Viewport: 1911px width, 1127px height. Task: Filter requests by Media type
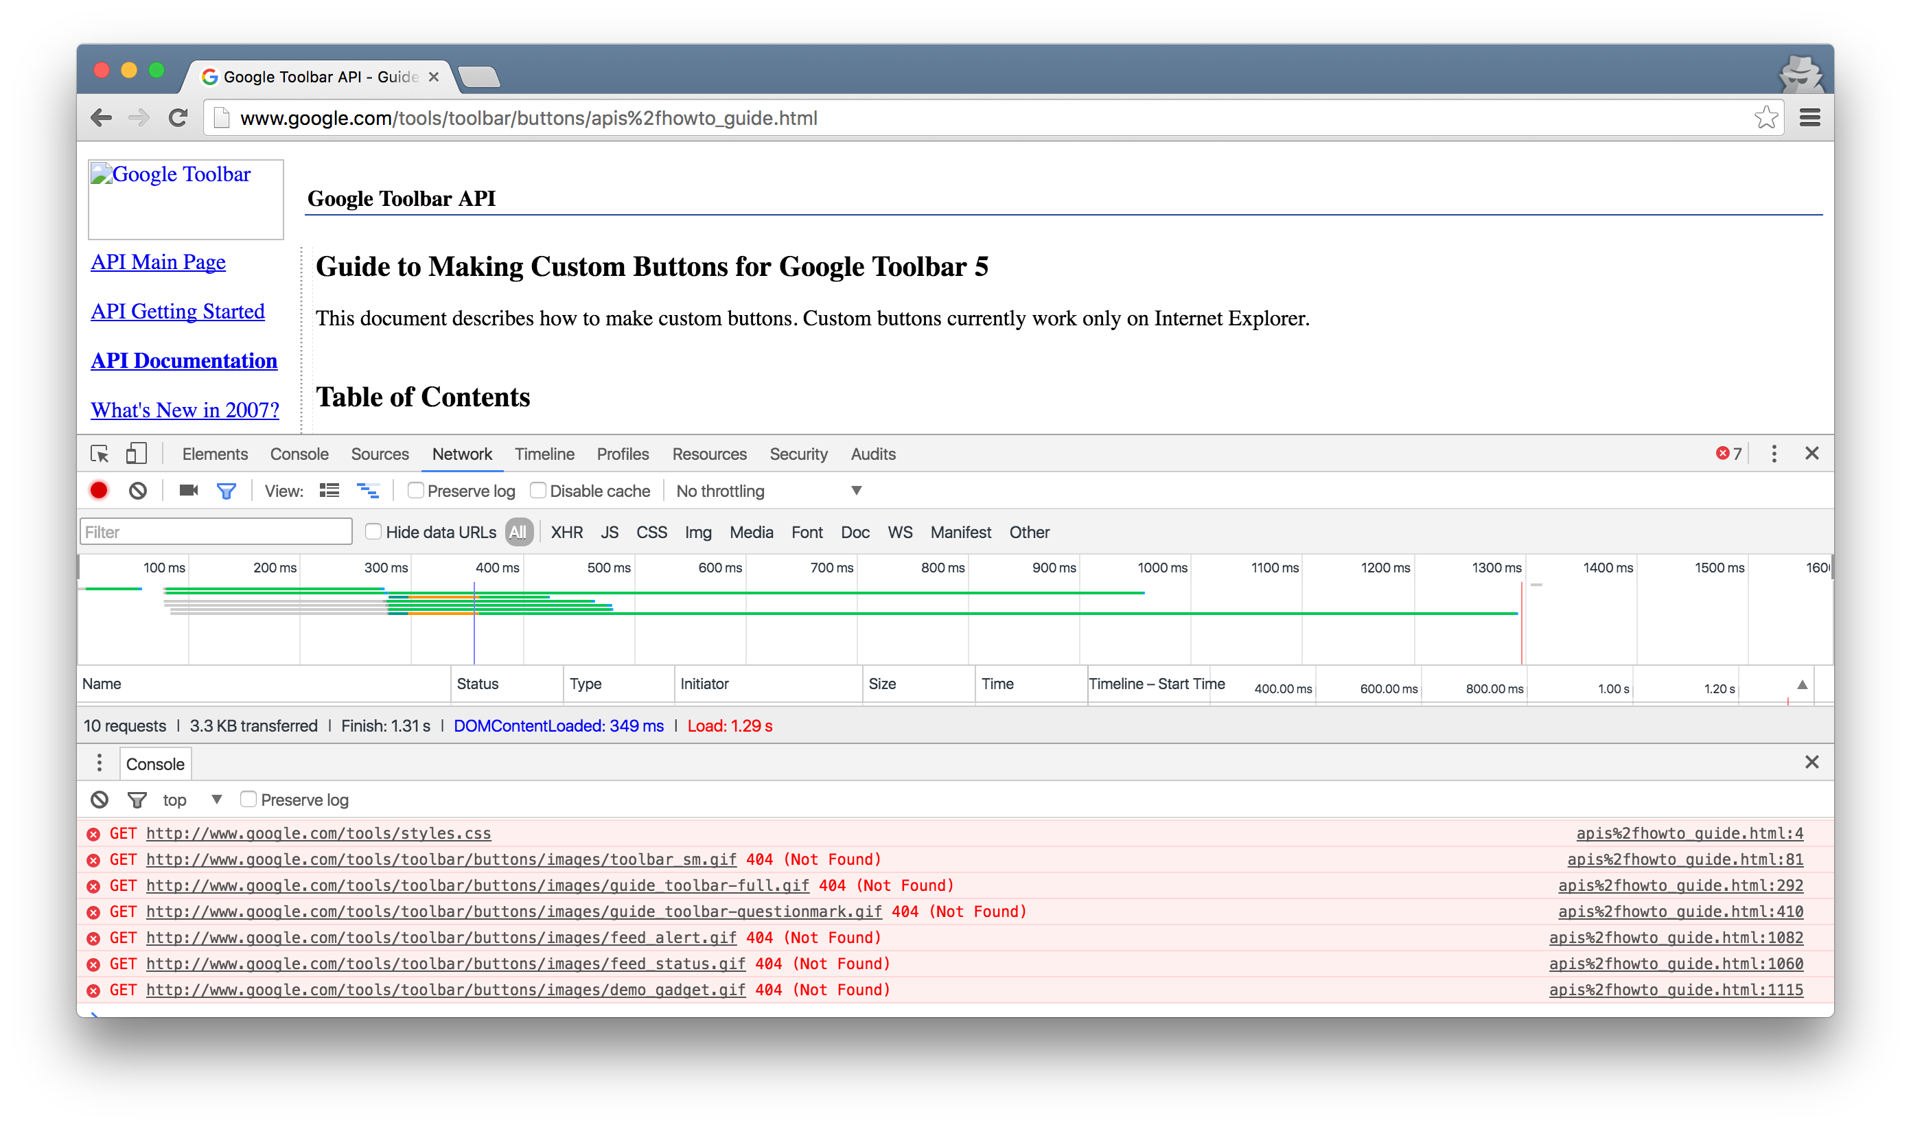point(751,533)
